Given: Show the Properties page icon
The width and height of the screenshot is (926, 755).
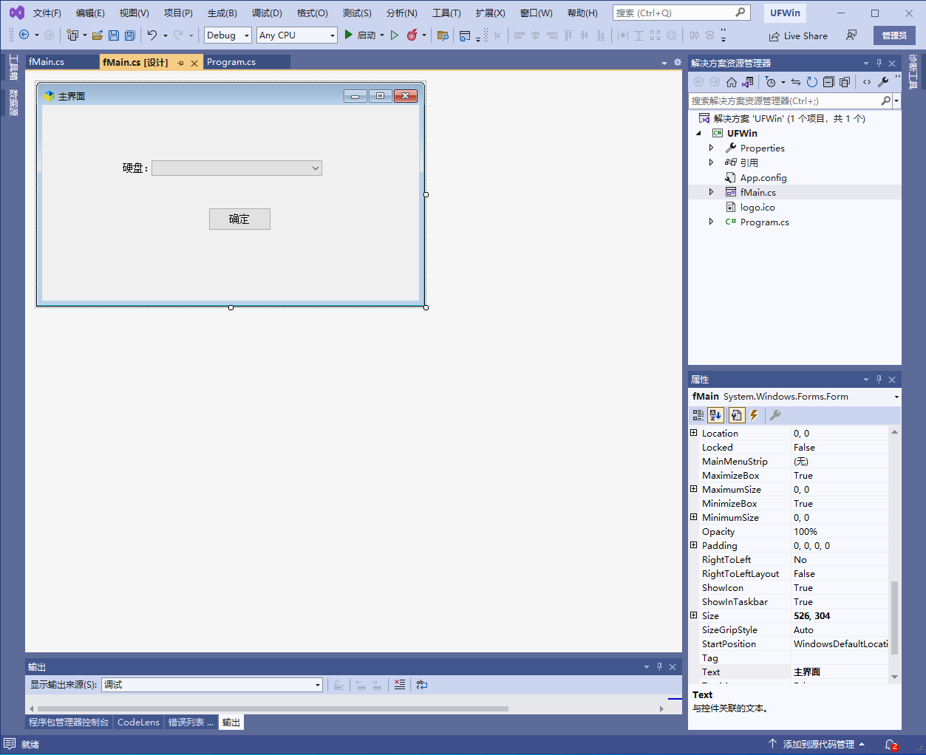Looking at the screenshot, I should point(736,415).
